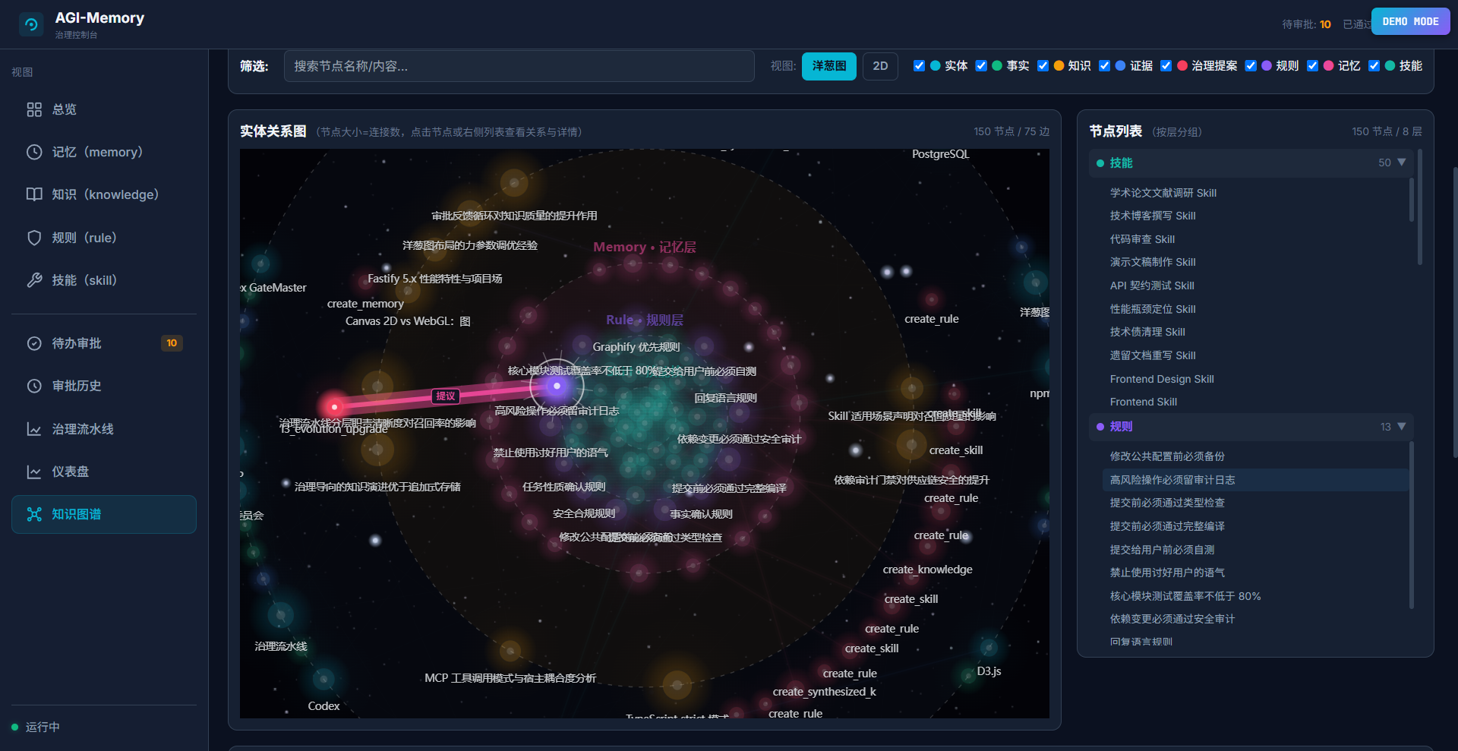The height and width of the screenshot is (751, 1458).
Task: Click the PostgreSQL node label in graph
Action: tap(940, 154)
